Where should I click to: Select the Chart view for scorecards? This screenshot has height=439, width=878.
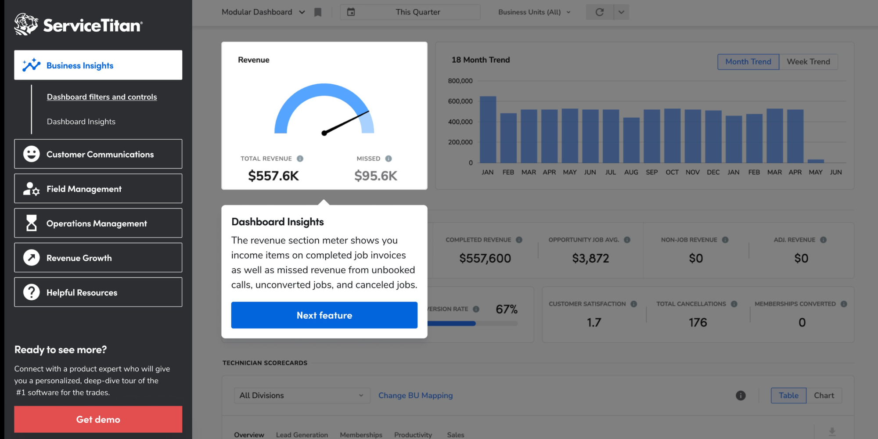824,396
